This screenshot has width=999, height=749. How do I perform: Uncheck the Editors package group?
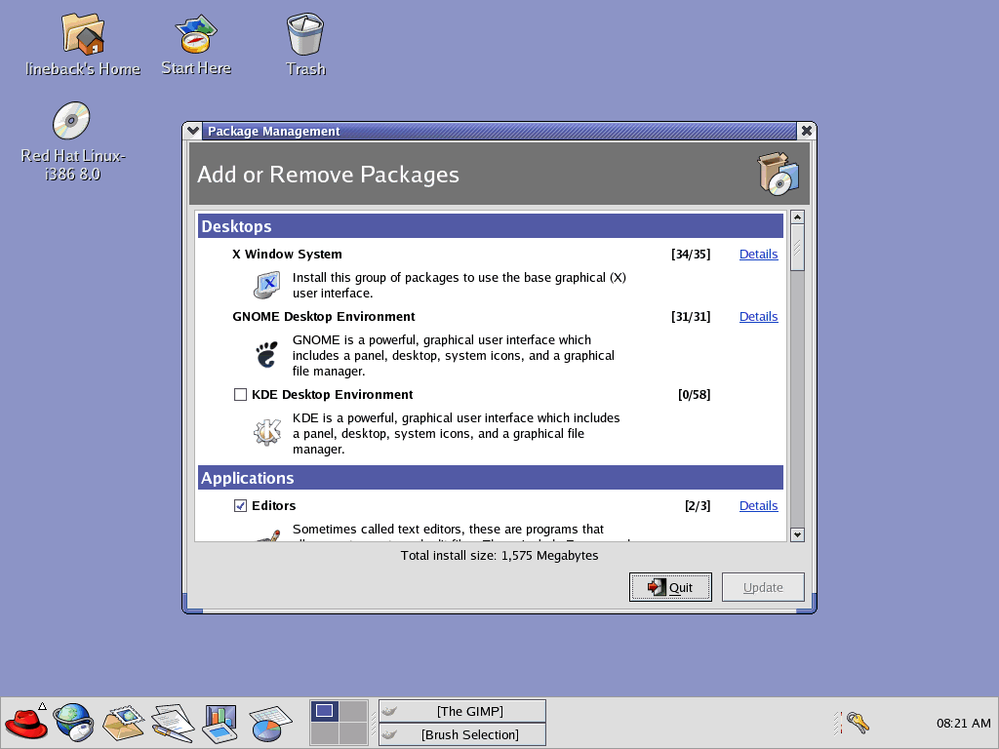tap(240, 506)
